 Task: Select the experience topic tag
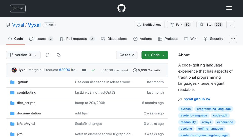pyautogui.click(x=225, y=122)
